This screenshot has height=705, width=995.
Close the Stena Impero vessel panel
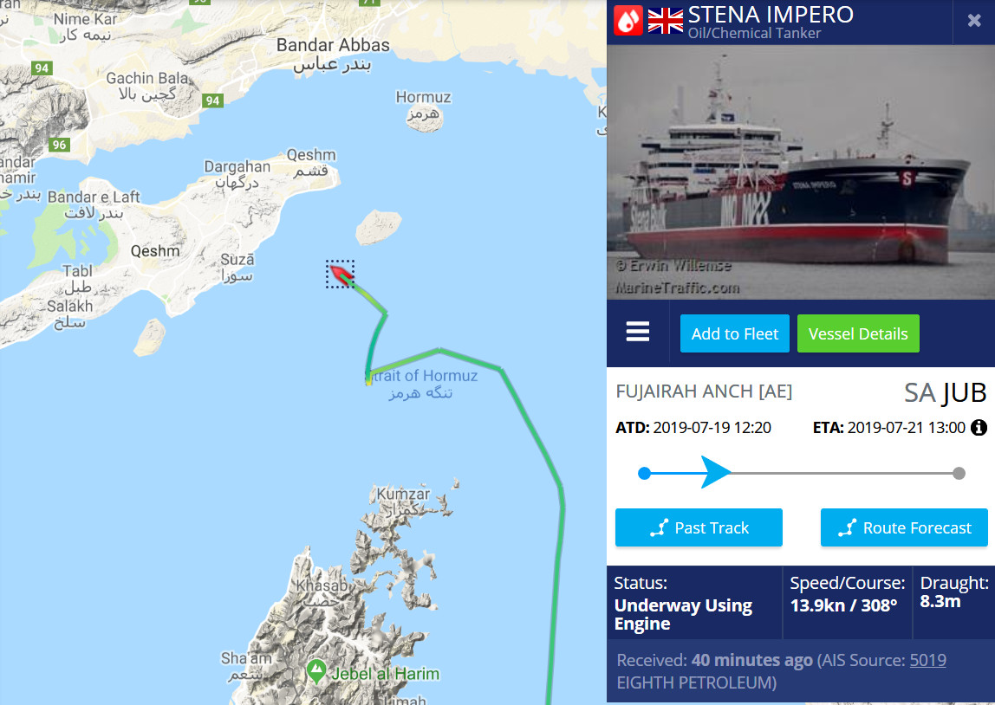pyautogui.click(x=974, y=21)
